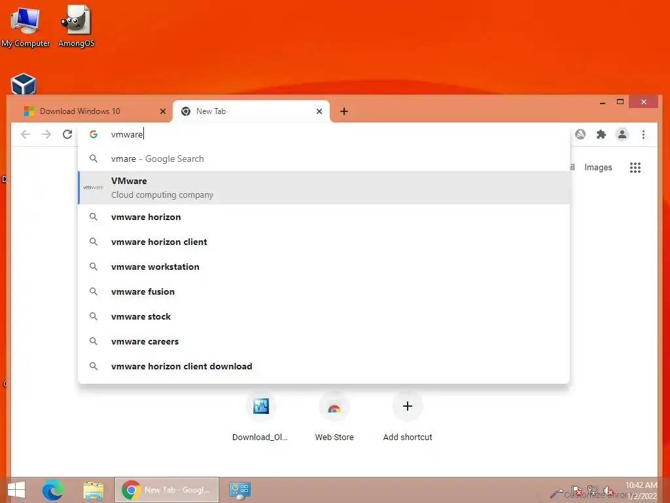Click the VMware logo in suggestion
This screenshot has width=670, height=503.
click(x=93, y=187)
